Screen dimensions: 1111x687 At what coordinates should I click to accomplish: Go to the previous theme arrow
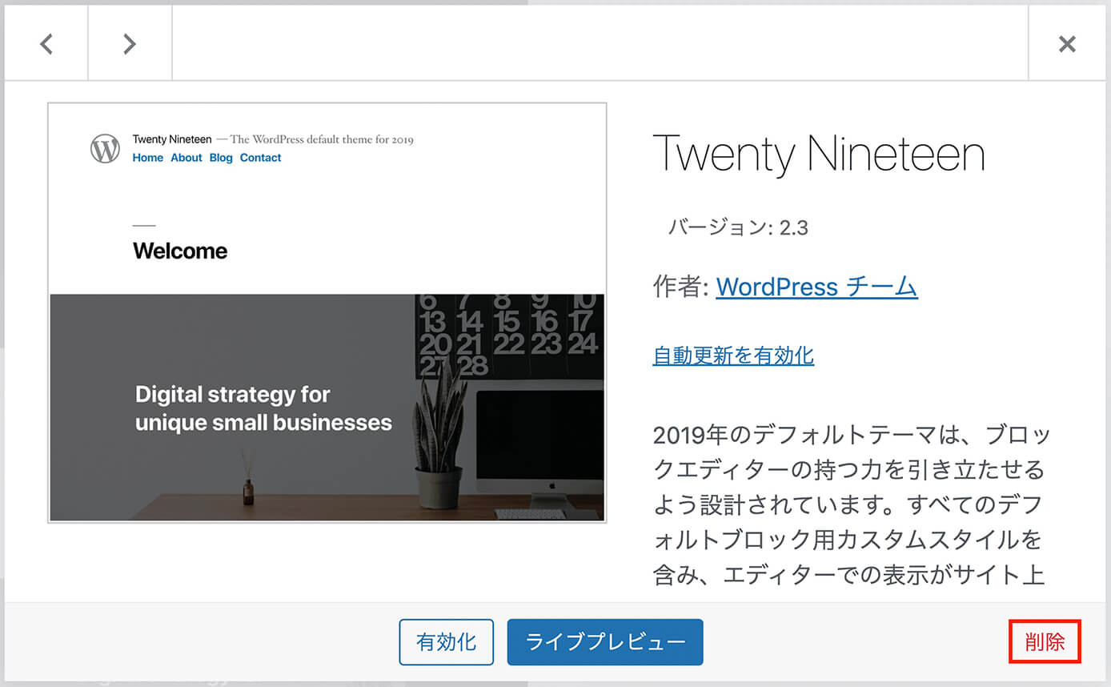pos(46,43)
